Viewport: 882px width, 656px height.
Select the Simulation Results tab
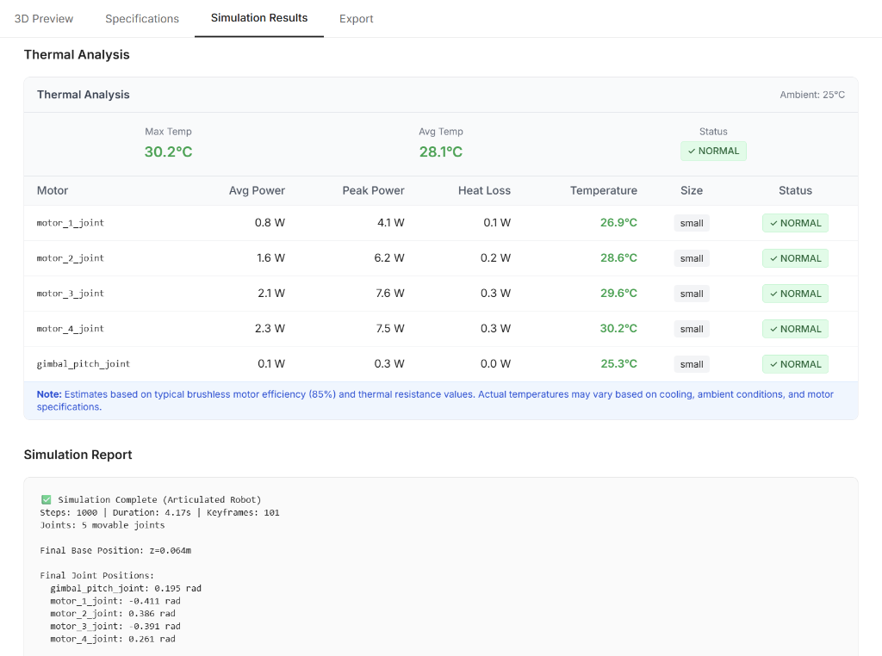coord(259,18)
